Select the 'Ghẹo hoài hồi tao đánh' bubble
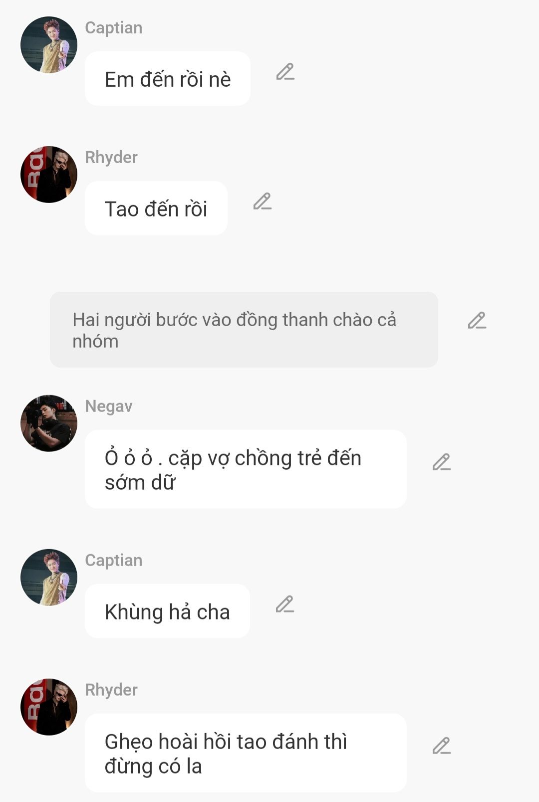Viewport: 539px width, 802px height. point(246,753)
